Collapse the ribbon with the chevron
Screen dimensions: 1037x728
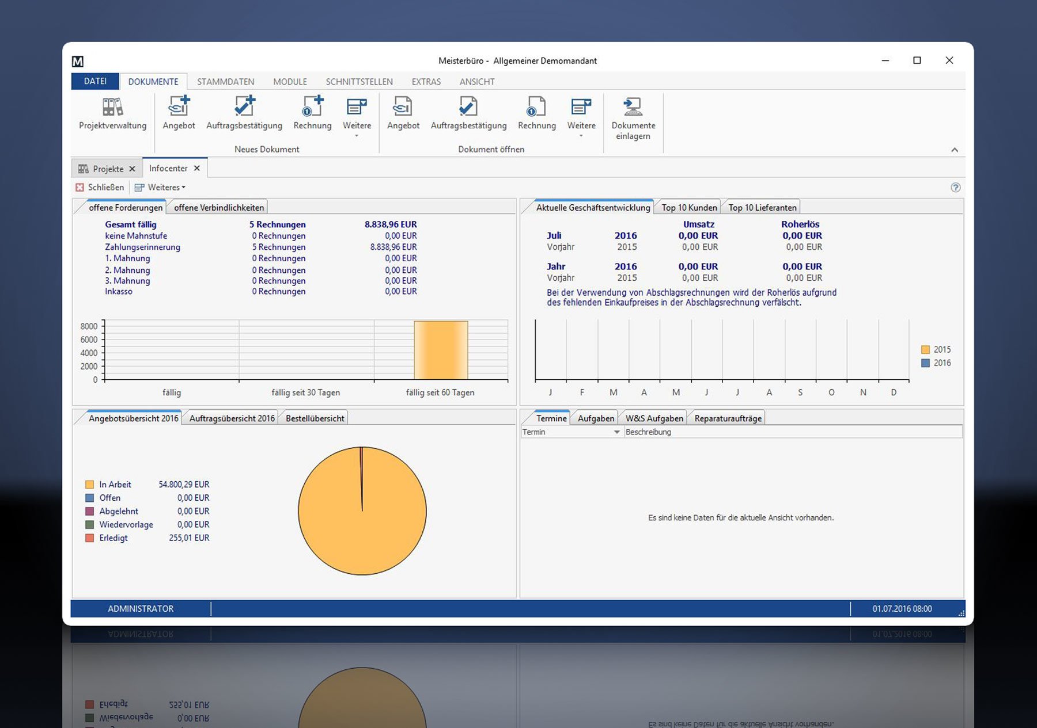point(955,150)
